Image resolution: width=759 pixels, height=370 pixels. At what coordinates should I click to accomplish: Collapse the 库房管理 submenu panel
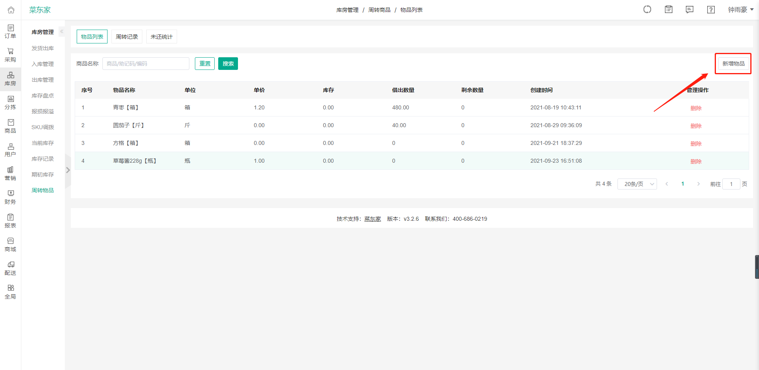(62, 32)
